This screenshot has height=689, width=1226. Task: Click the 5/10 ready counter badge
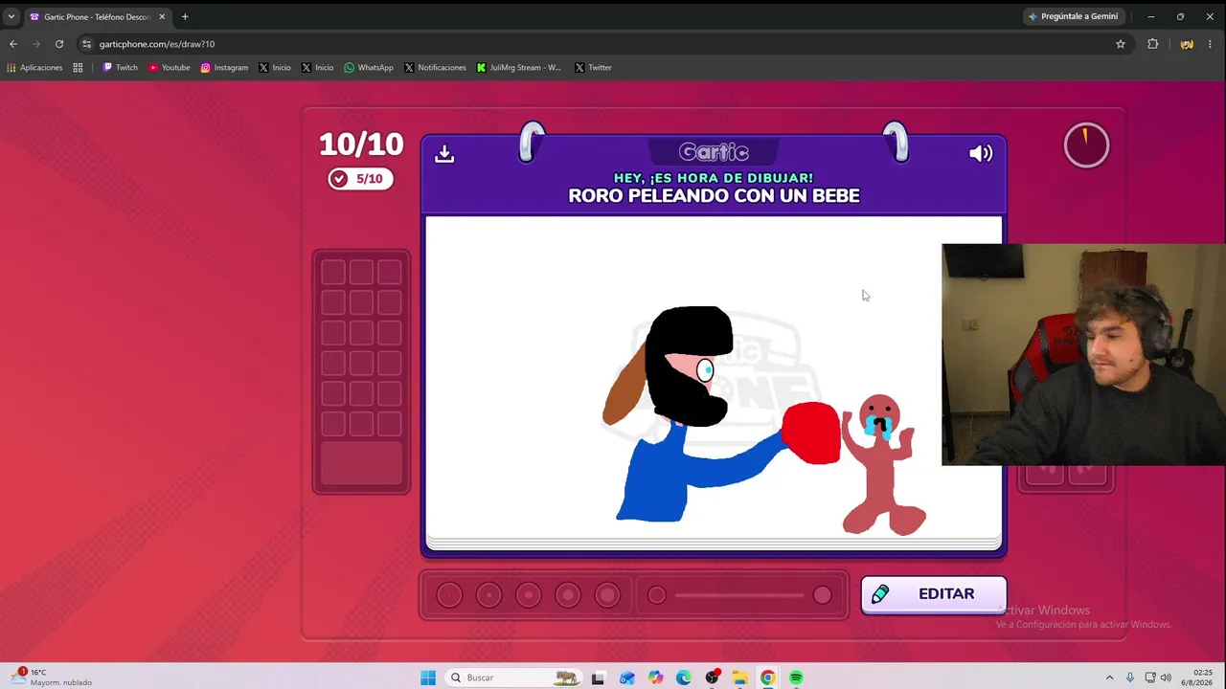[x=361, y=179]
